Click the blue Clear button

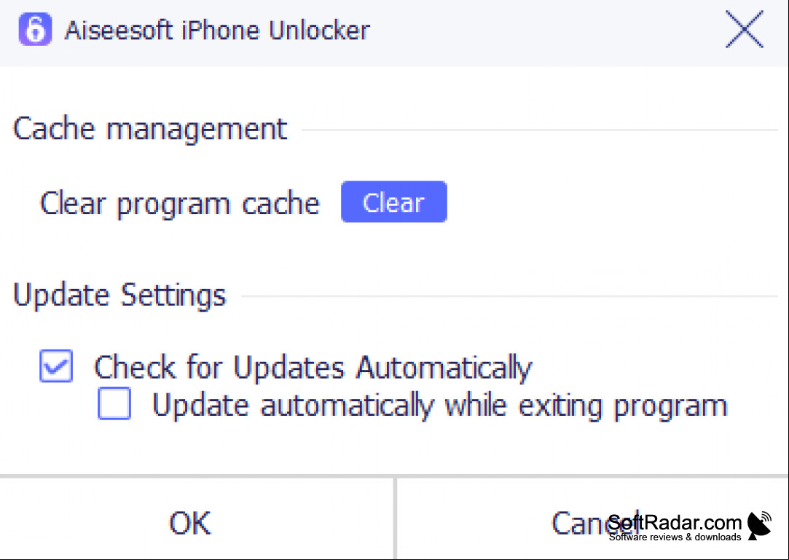pyautogui.click(x=394, y=202)
